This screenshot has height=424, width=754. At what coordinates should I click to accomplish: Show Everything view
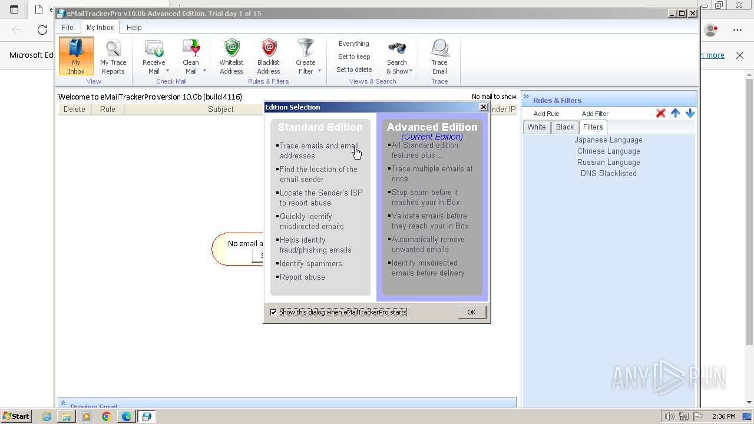point(354,44)
